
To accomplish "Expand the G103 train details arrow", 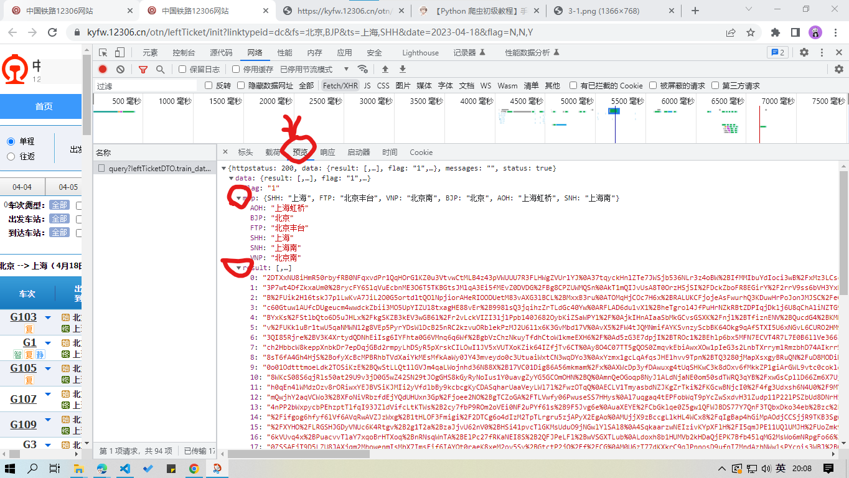I will coord(48,318).
